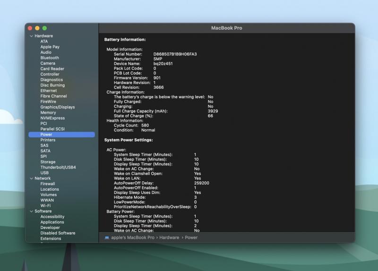This screenshot has height=271, width=378.
Task: Click the laptop icon in the path bar
Action: click(x=107, y=237)
